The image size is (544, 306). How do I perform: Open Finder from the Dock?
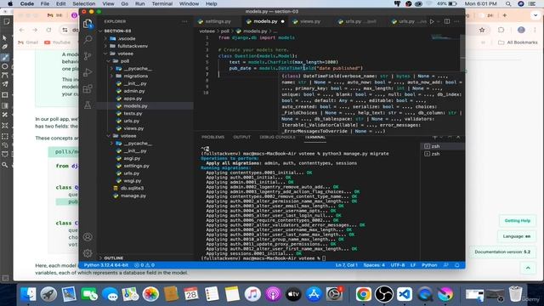[x=28, y=294]
